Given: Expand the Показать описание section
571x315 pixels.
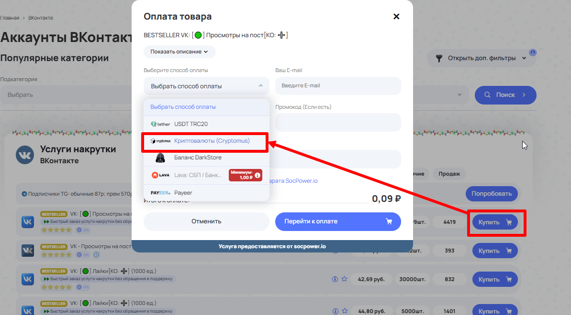Looking at the screenshot, I should pyautogui.click(x=179, y=52).
